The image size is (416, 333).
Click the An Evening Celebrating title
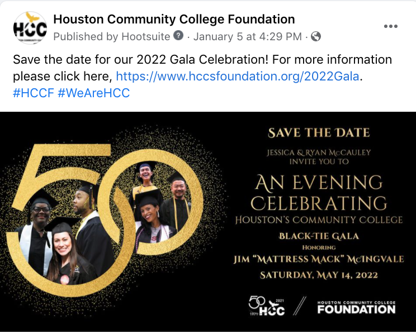click(x=319, y=193)
